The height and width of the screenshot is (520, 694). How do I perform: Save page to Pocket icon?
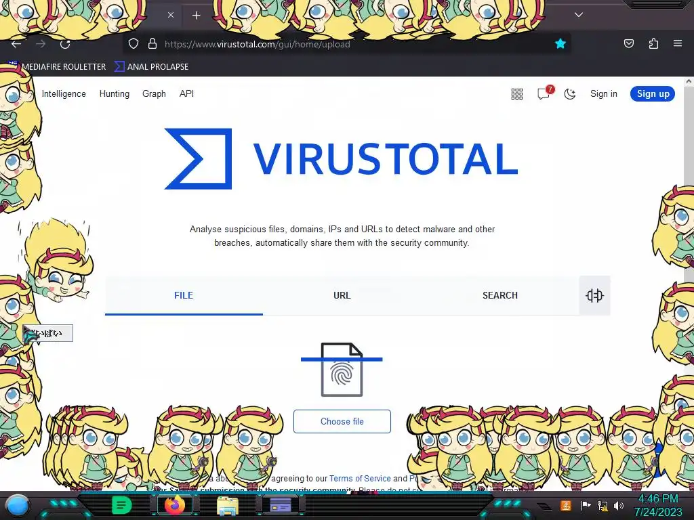coord(628,43)
